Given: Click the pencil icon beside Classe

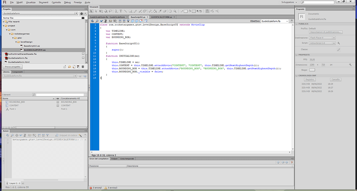Looking at the screenshot, I should 338,49.
